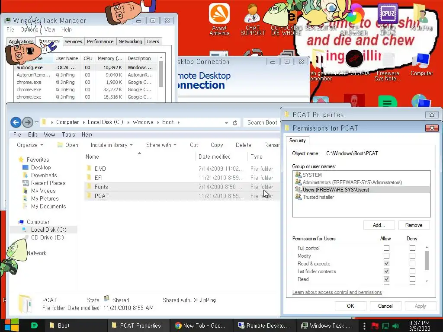Toggle Allow checkbox for Read & execute

pos(386,263)
